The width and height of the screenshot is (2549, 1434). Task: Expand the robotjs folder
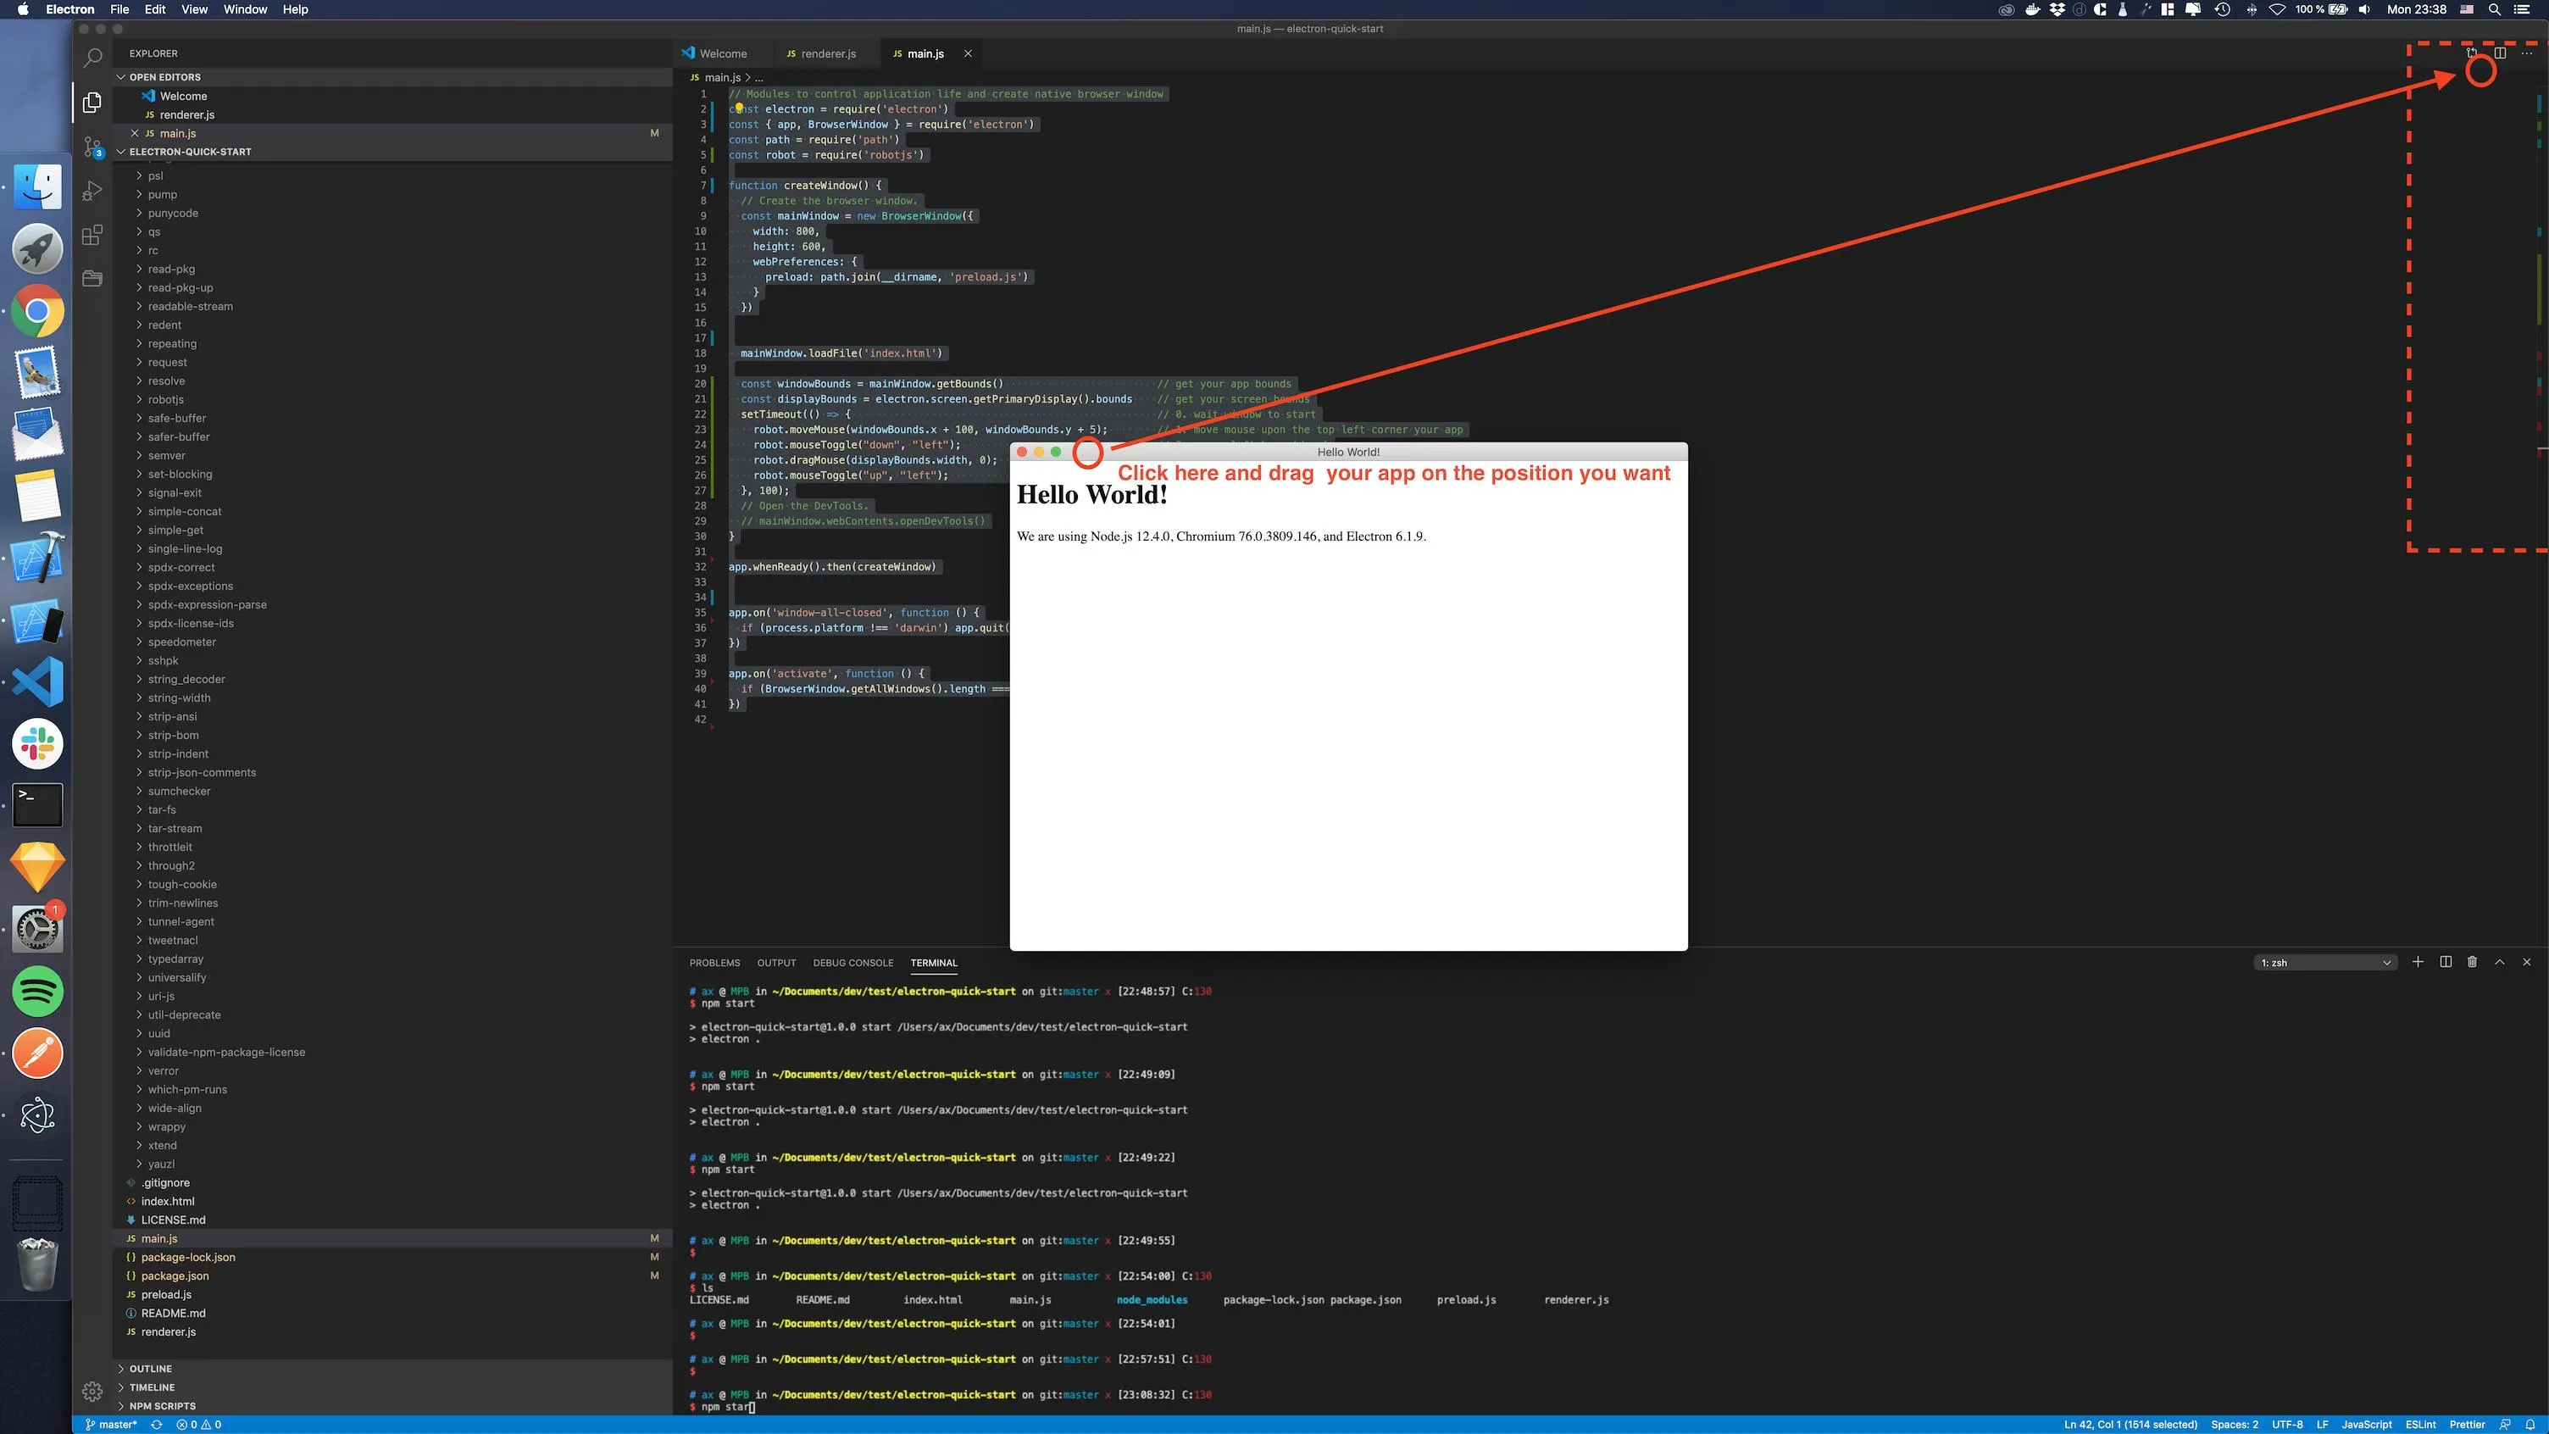point(165,400)
